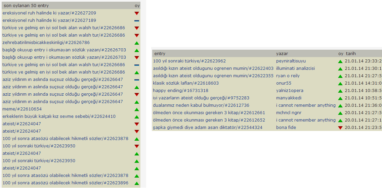Click red down arrow in bona fide row
This screenshot has width=382, height=188.
pos(340,128)
